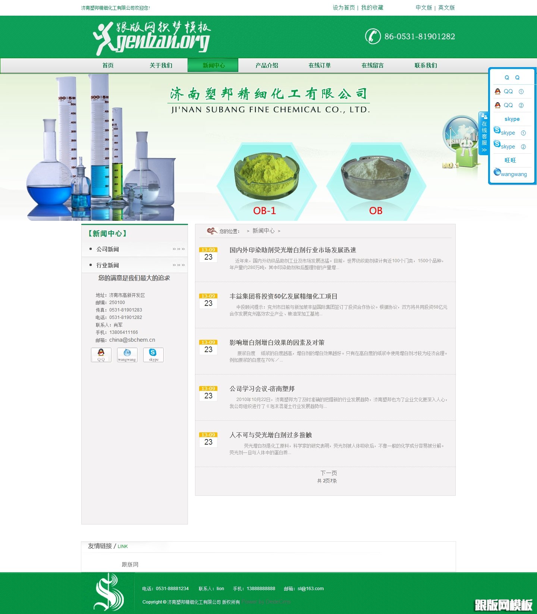Image resolution: width=537 pixels, height=614 pixels.
Task: Click 【新闻中心】 sidebar heading
Action: point(107,234)
